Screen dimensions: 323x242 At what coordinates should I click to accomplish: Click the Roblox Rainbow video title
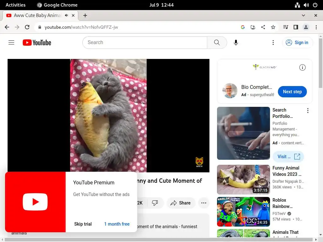[x=282, y=203]
